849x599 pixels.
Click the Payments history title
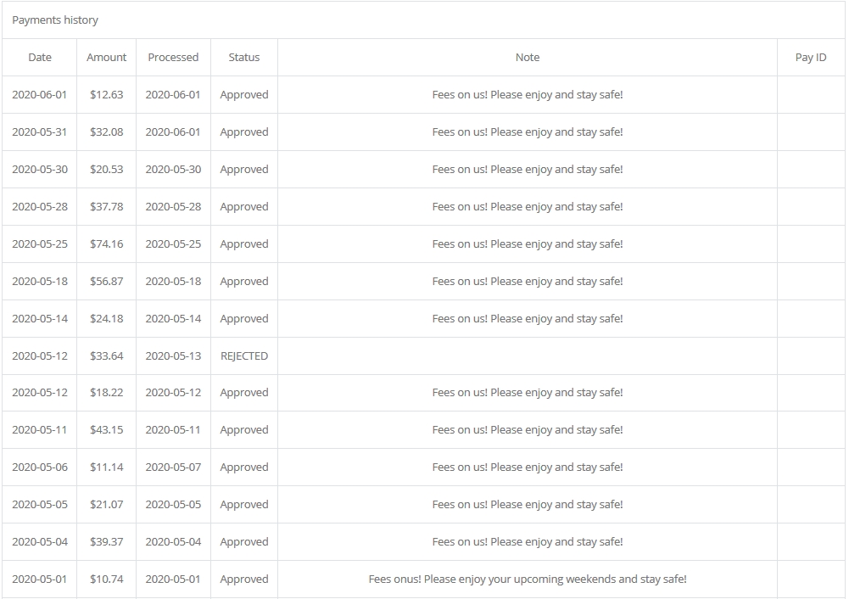55,20
